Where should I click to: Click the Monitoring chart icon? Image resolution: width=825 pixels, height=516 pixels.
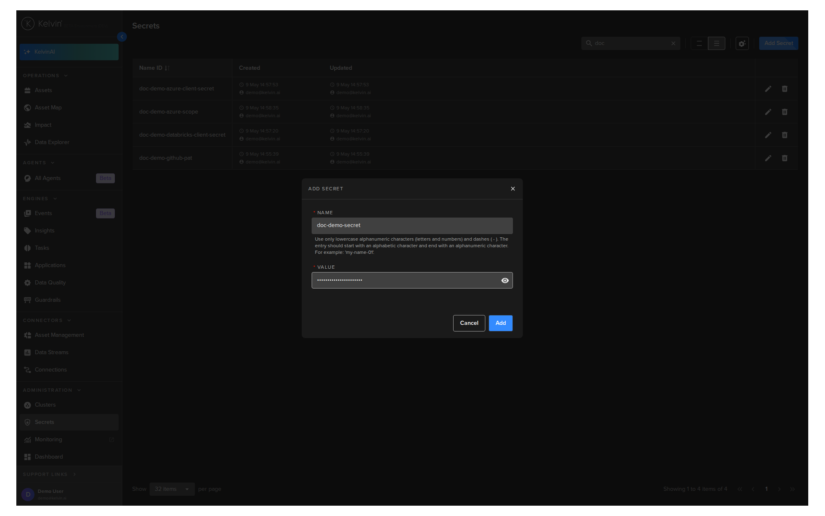click(27, 439)
